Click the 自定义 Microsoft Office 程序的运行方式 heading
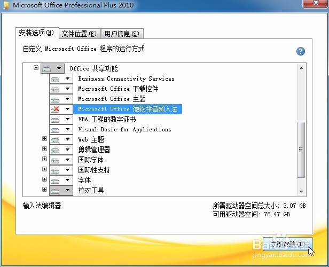 (83, 49)
